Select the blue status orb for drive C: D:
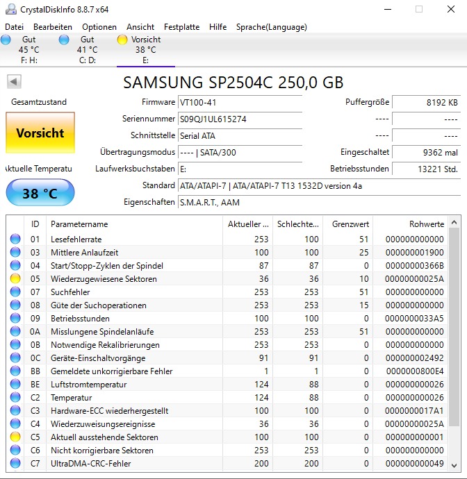 (x=64, y=40)
